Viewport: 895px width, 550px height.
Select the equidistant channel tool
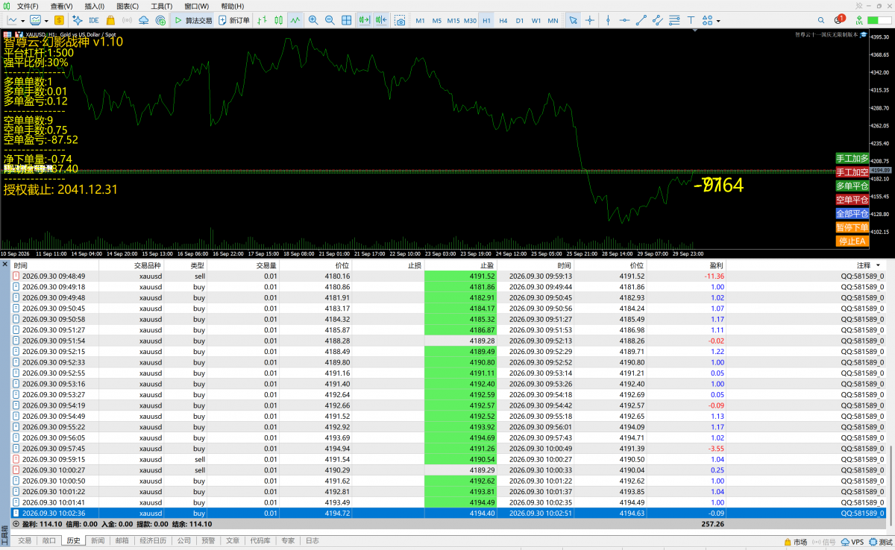pos(657,20)
